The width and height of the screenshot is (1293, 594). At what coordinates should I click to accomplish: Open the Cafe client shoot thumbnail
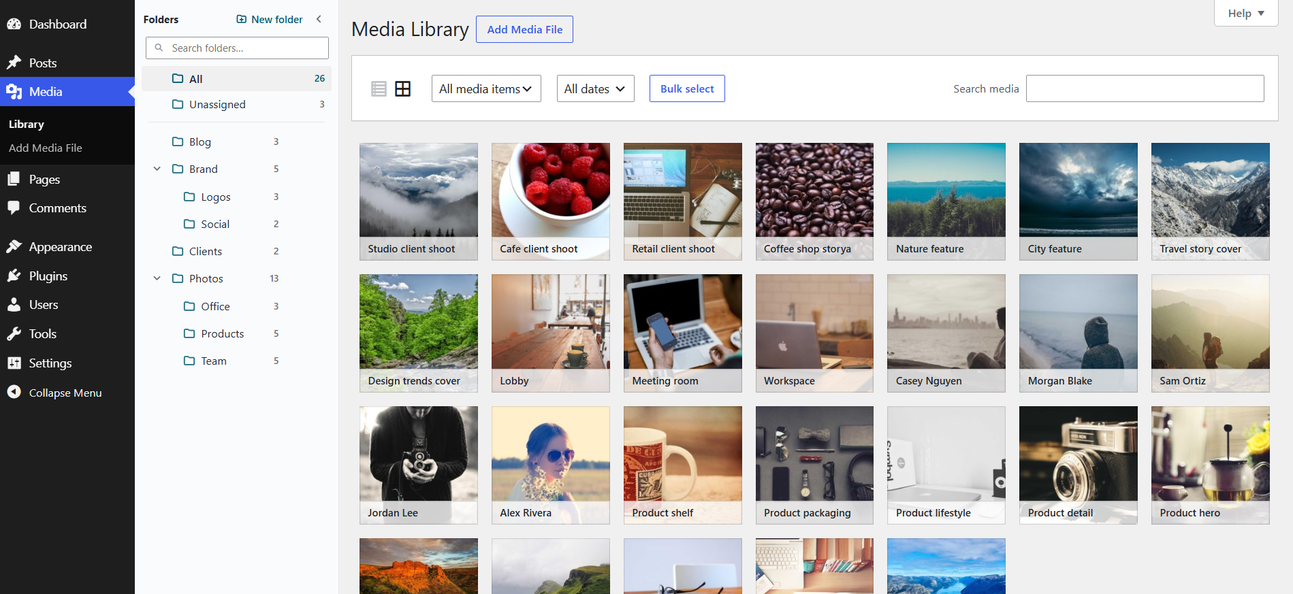551,201
